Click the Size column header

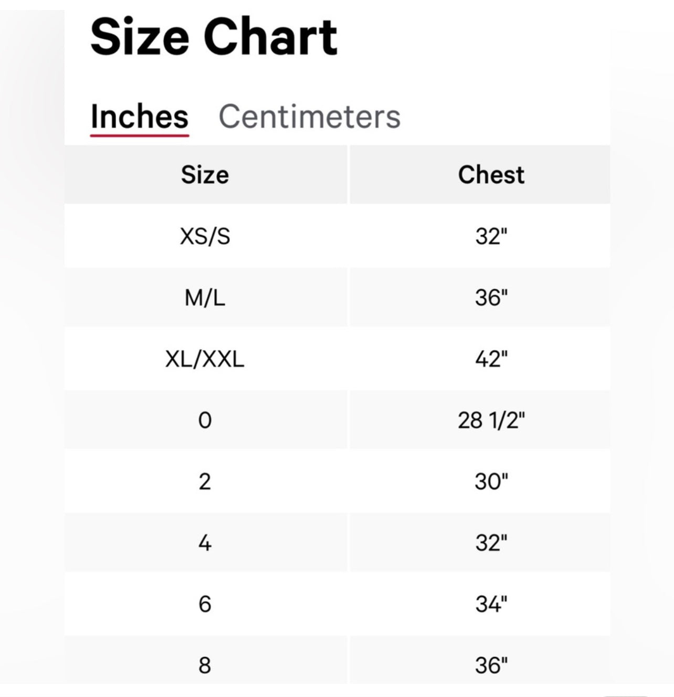pos(205,174)
